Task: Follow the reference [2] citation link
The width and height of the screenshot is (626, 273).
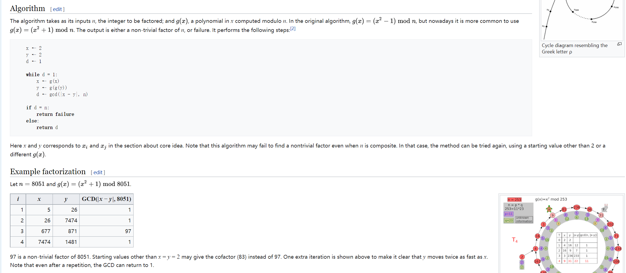Action: pos(293,29)
